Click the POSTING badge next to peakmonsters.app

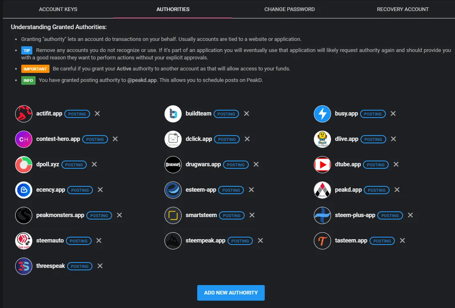click(x=99, y=215)
